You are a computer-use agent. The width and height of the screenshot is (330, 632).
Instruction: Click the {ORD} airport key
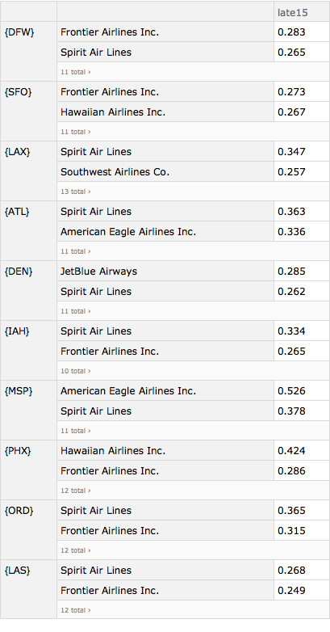[x=19, y=511]
